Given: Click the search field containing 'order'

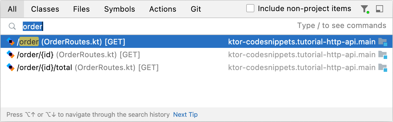Looking at the screenshot, I should pos(146,27).
